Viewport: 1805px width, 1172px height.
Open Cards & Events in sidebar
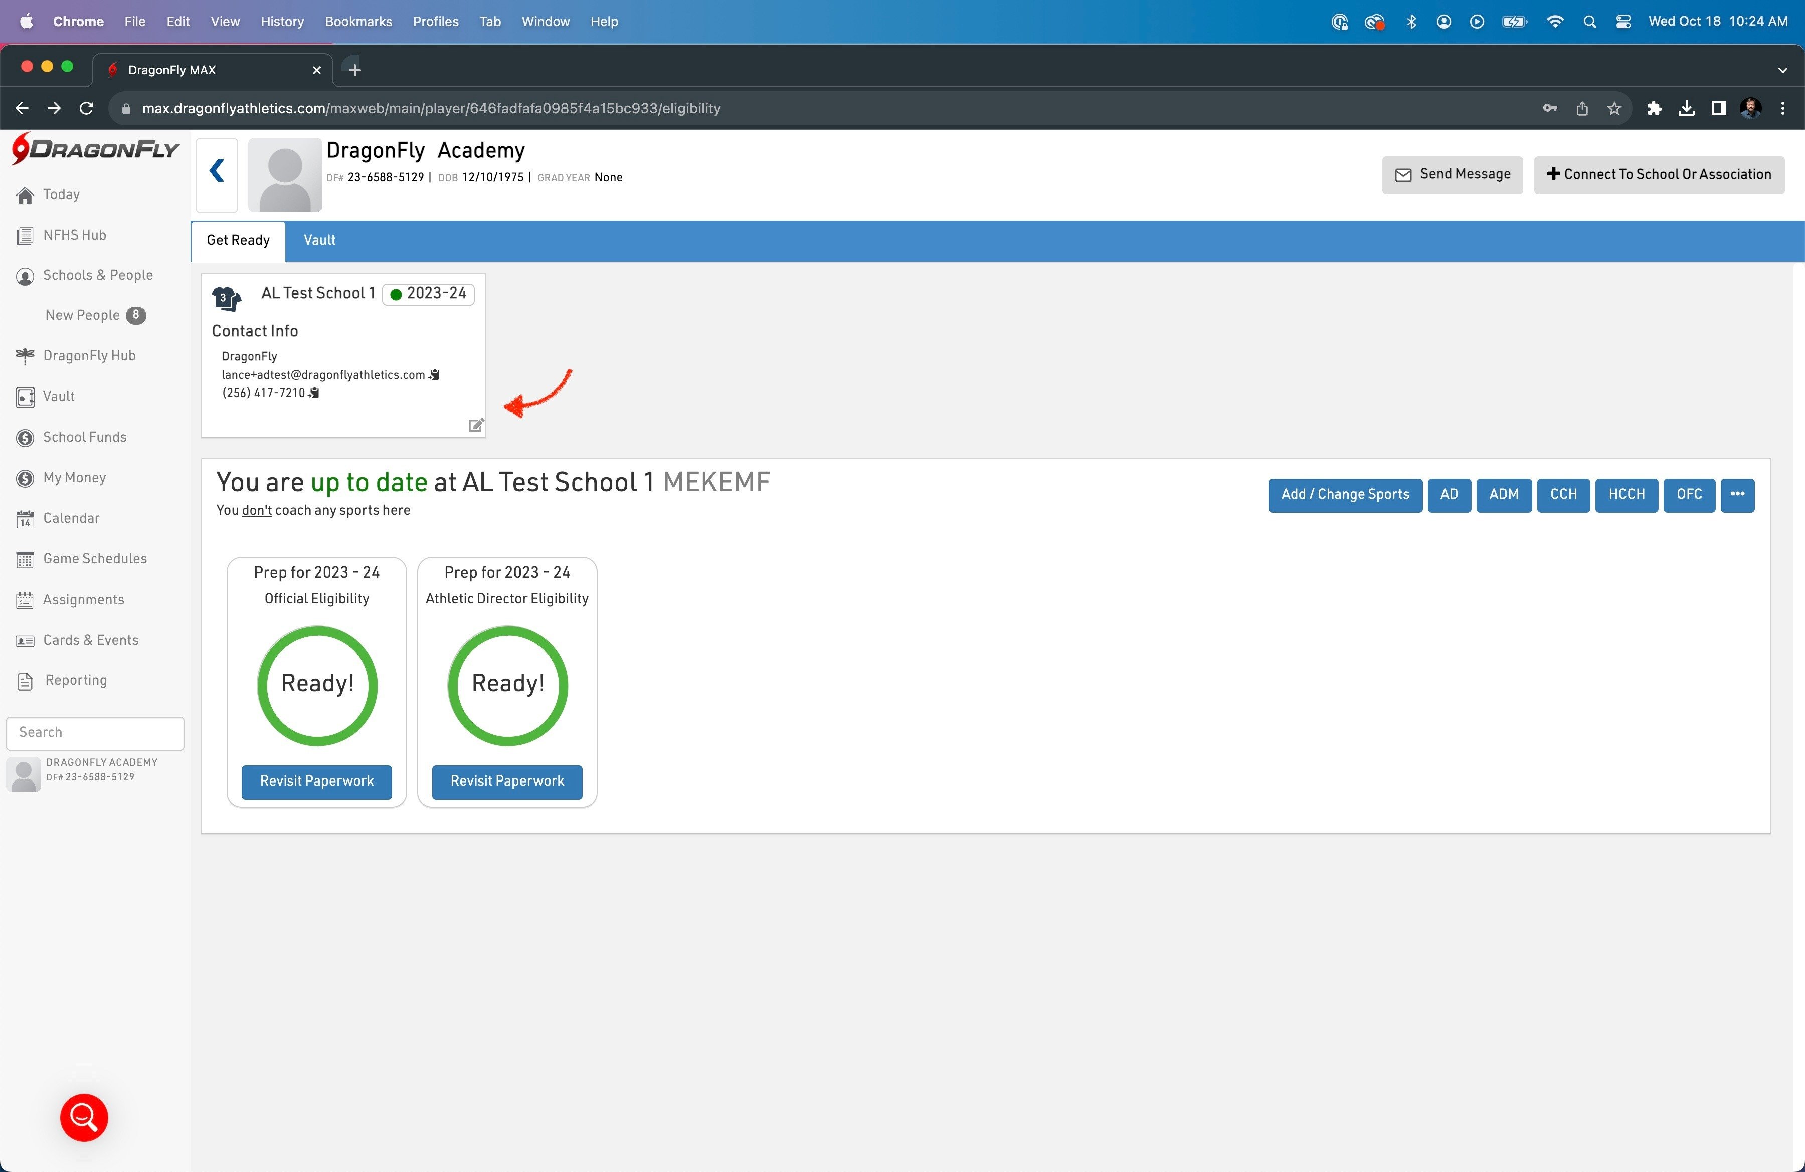click(x=90, y=640)
